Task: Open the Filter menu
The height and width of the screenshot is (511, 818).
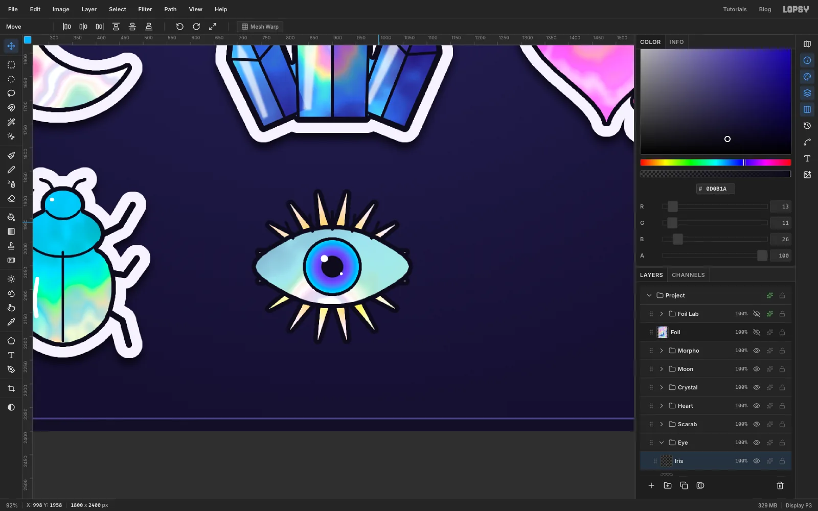Action: (x=145, y=9)
